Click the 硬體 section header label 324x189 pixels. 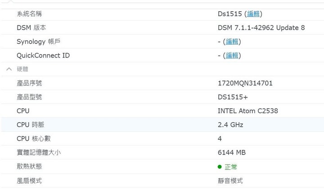click(22, 69)
